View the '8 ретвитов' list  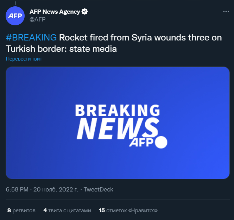[21, 210]
